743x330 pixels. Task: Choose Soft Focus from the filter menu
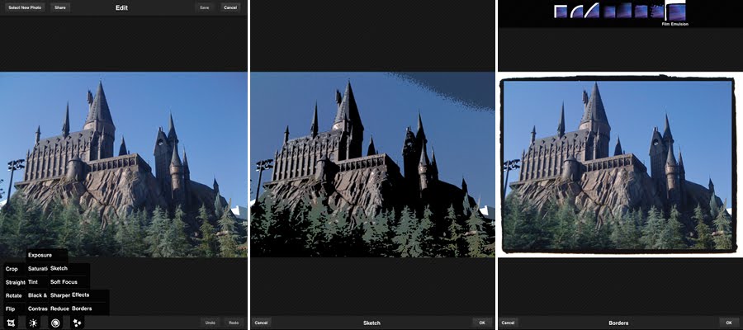click(x=64, y=281)
